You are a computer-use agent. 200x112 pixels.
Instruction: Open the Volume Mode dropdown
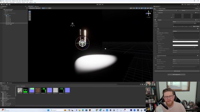186,22
